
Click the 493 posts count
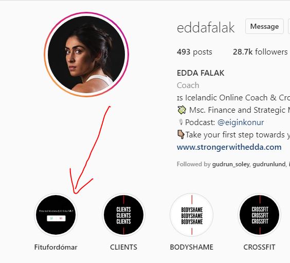[x=194, y=52]
